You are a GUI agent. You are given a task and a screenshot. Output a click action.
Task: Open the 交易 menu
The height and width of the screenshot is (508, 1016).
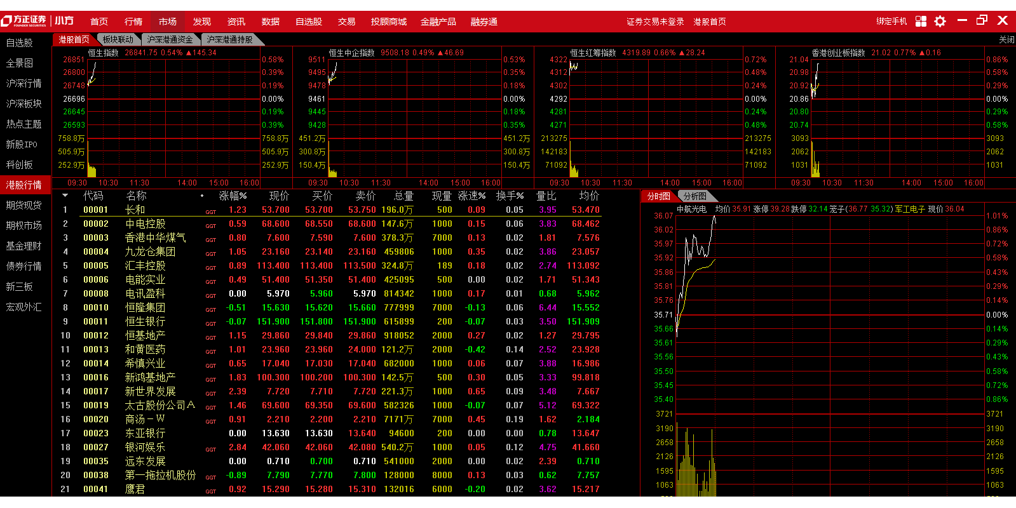[x=346, y=22]
